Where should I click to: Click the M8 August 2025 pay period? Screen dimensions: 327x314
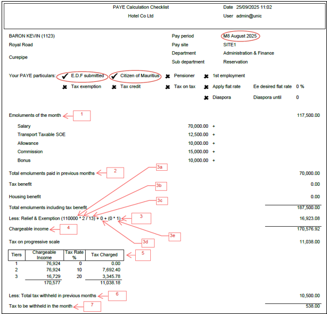241,37
